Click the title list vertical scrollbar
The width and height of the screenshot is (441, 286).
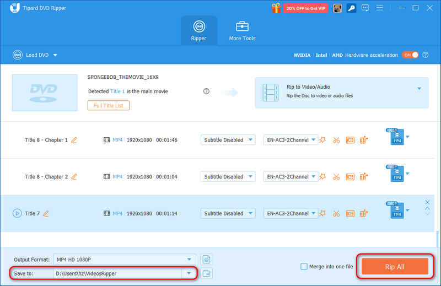[x=437, y=238]
